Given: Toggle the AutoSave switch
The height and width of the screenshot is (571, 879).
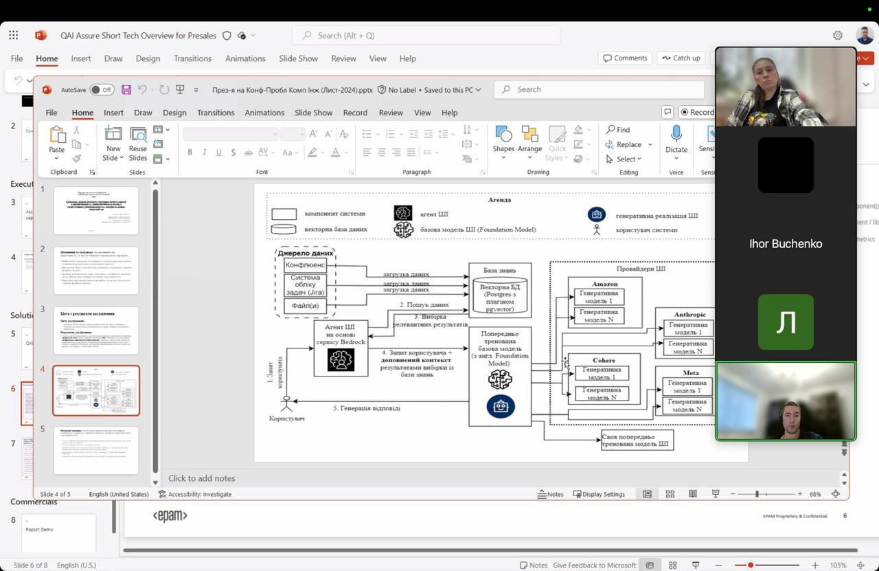Looking at the screenshot, I should pyautogui.click(x=102, y=90).
